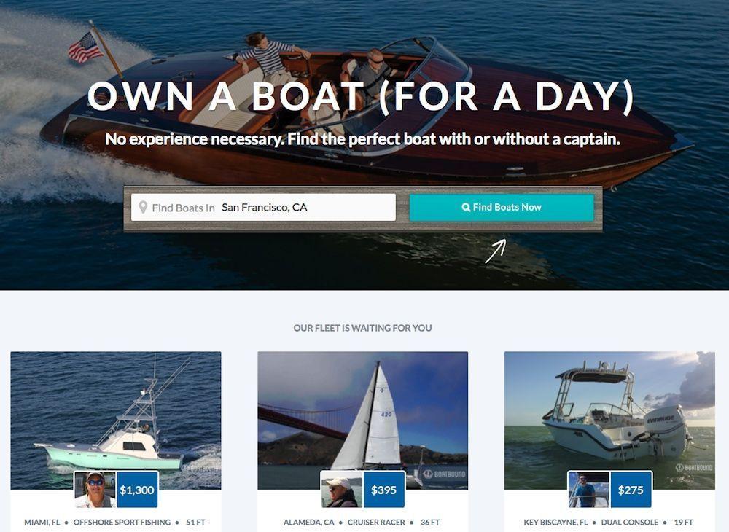The width and height of the screenshot is (729, 532).
Task: Click the Our Fleet Is Waiting For You heading
Action: (362, 328)
